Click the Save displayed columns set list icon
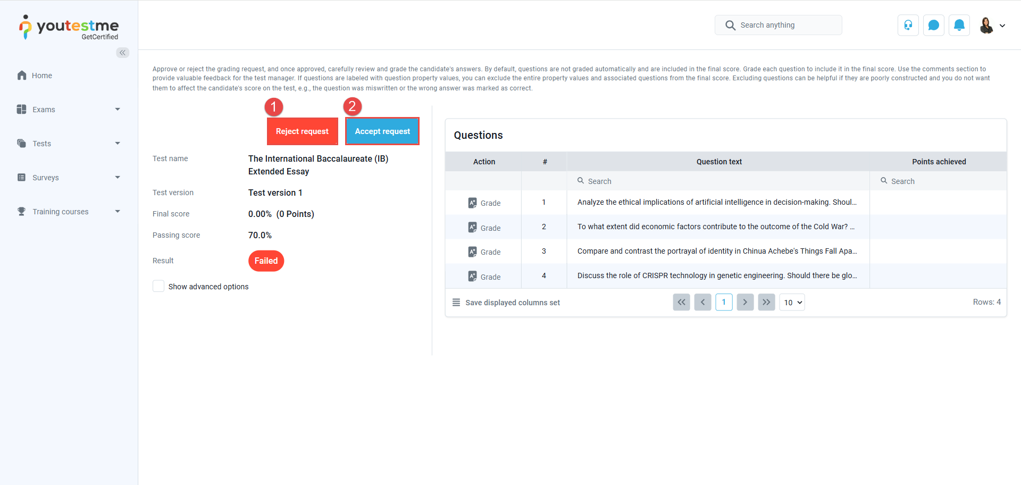Image resolution: width=1021 pixels, height=485 pixels. pyautogui.click(x=456, y=303)
